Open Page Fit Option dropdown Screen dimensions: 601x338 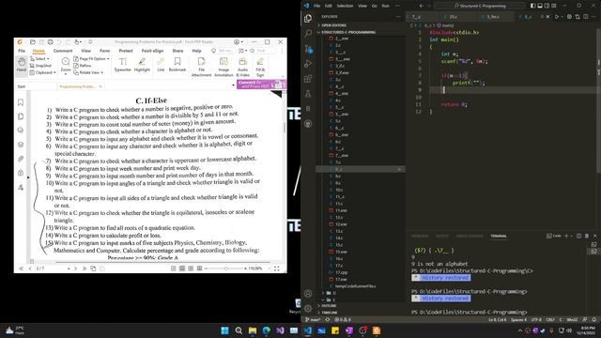(91, 58)
